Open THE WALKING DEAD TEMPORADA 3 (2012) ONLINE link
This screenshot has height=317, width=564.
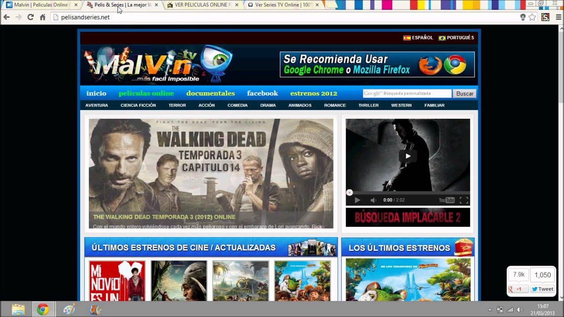point(164,217)
